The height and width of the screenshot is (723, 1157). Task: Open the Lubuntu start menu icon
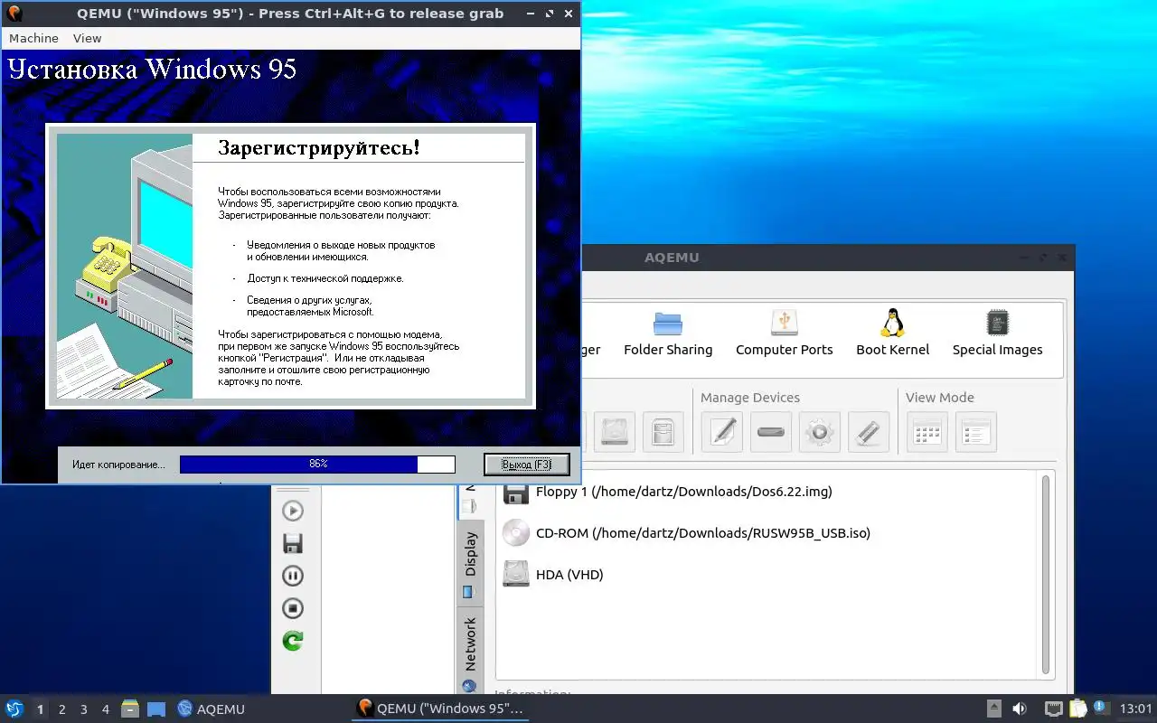point(14,709)
